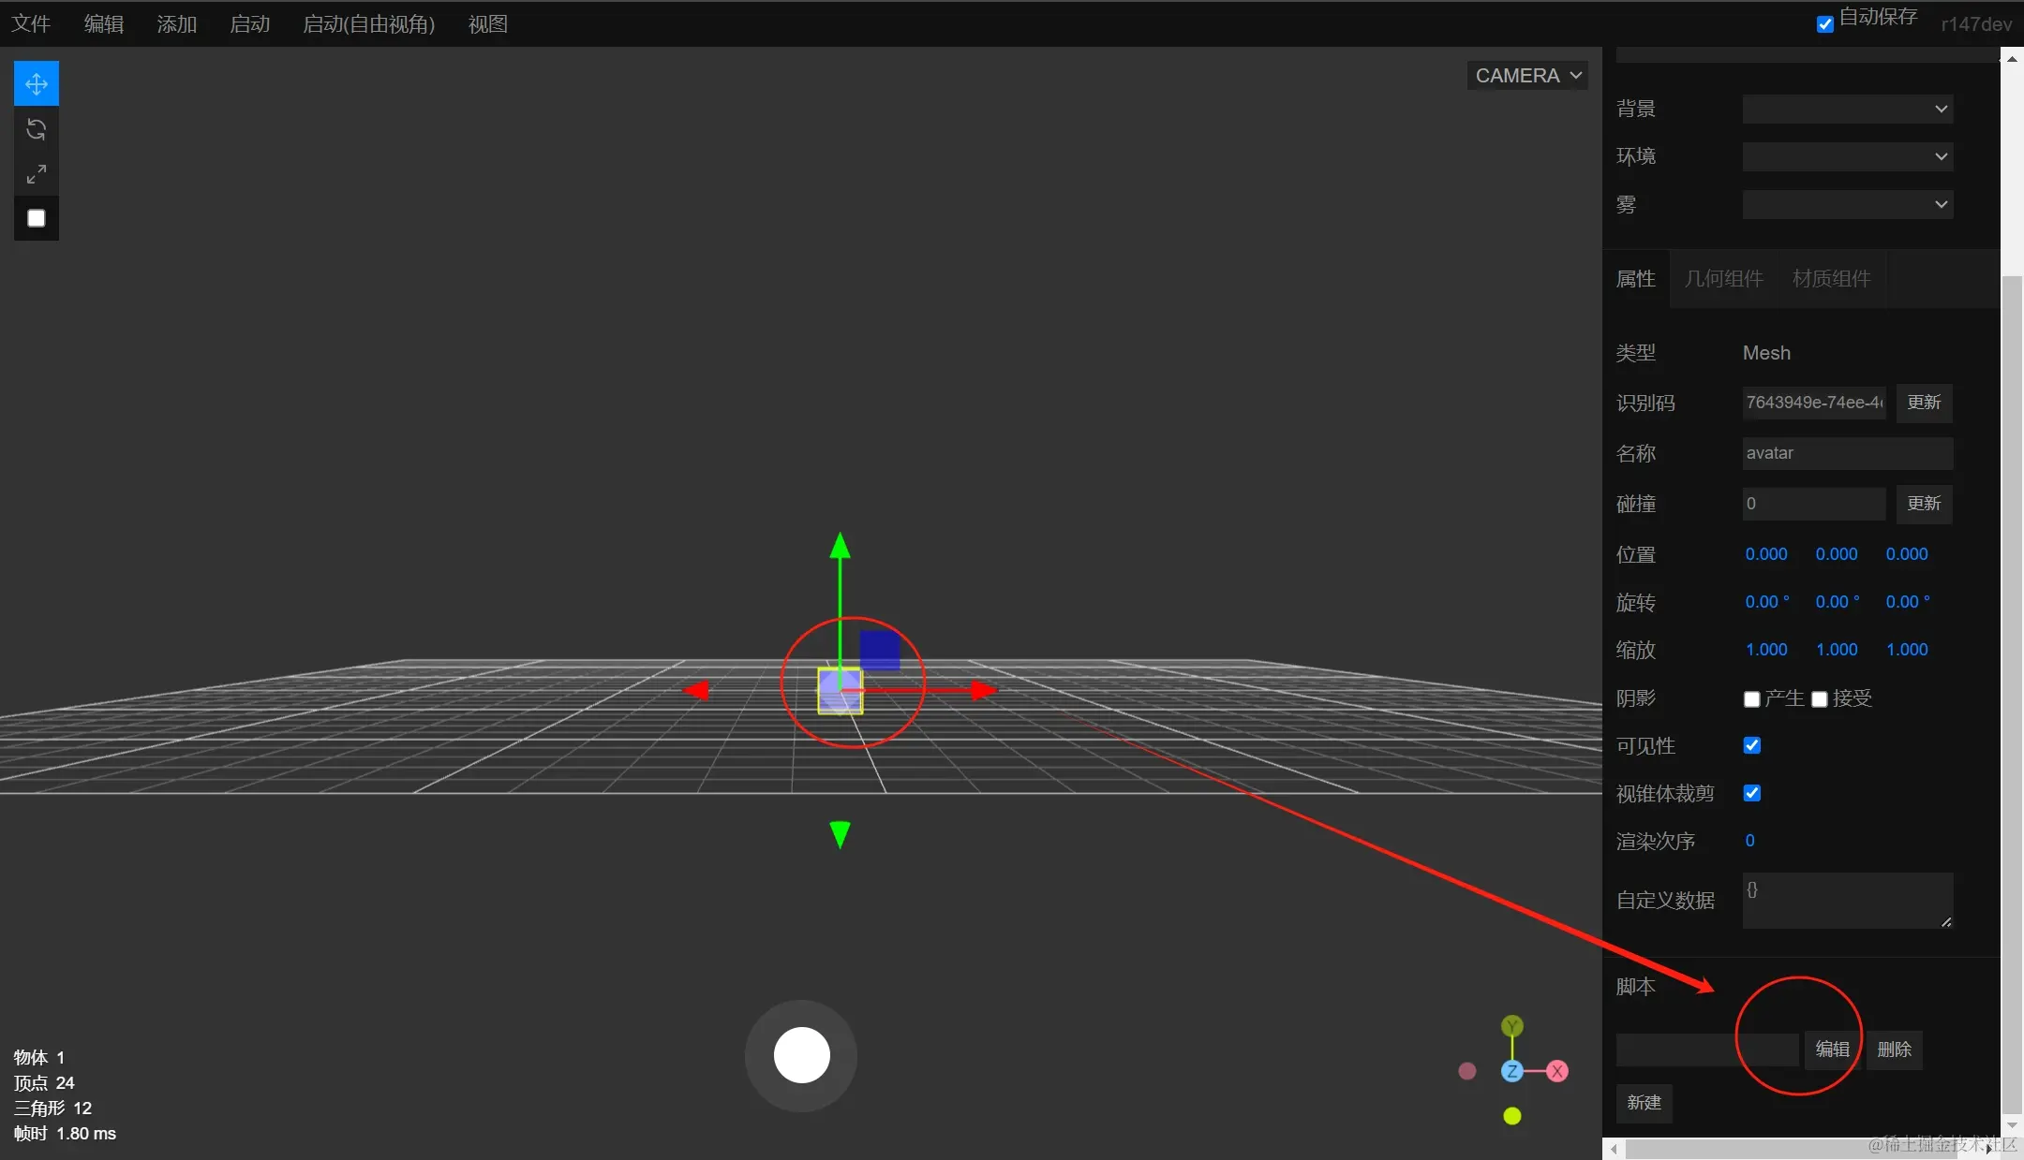Select the rotate tool icon

[x=37, y=129]
